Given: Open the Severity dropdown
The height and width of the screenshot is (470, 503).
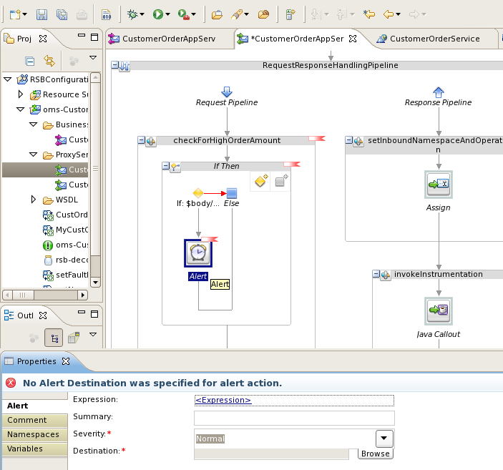Looking at the screenshot, I should pyautogui.click(x=384, y=439).
